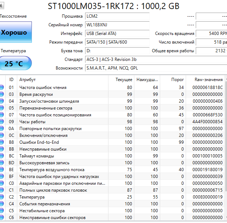
Task: Click the serial number field WL1E8XNJ
Action: click(117, 25)
